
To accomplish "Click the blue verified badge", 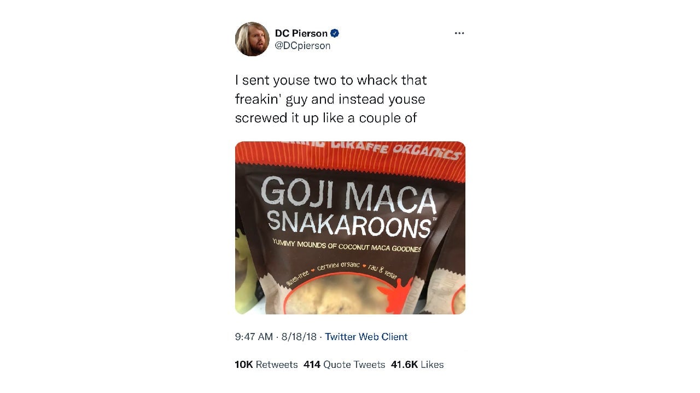I will tap(335, 33).
